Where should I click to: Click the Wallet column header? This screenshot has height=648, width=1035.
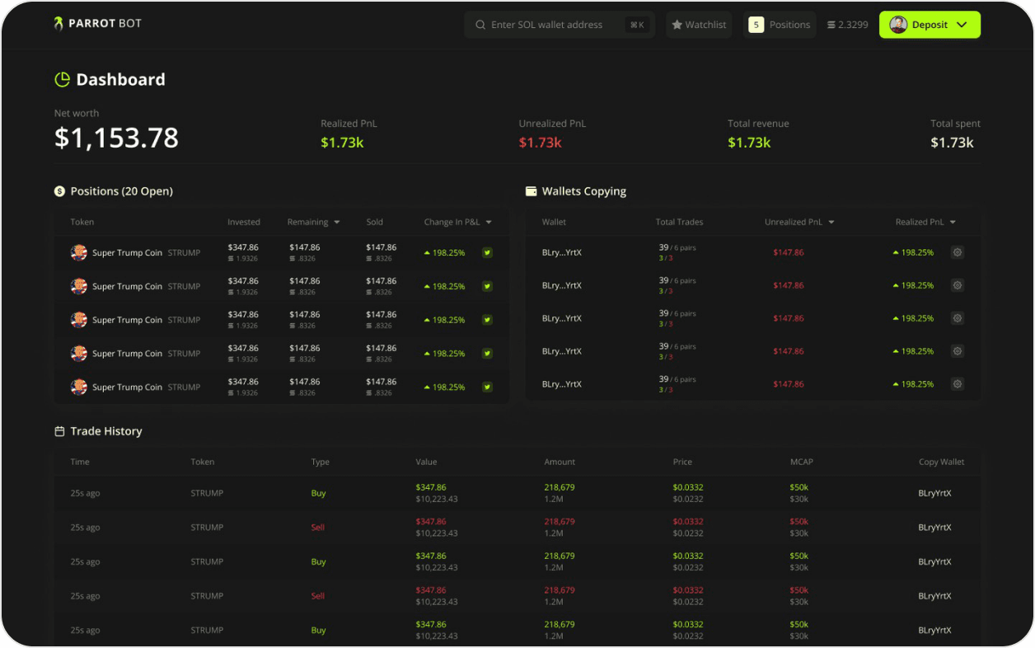pos(554,222)
